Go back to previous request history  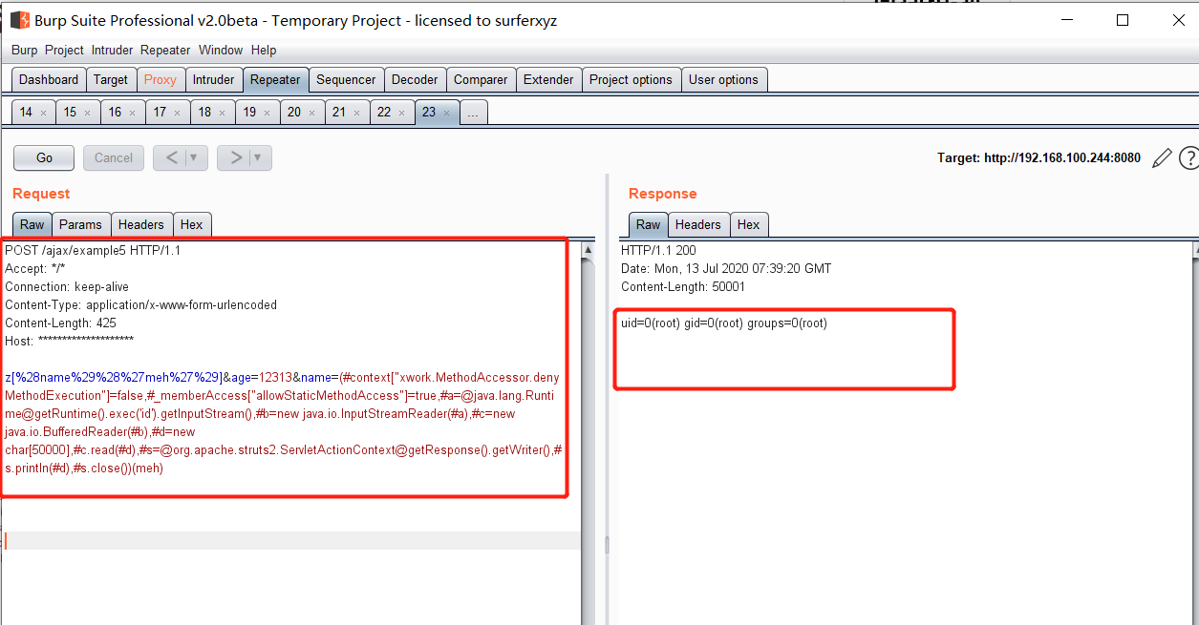pyautogui.click(x=172, y=157)
